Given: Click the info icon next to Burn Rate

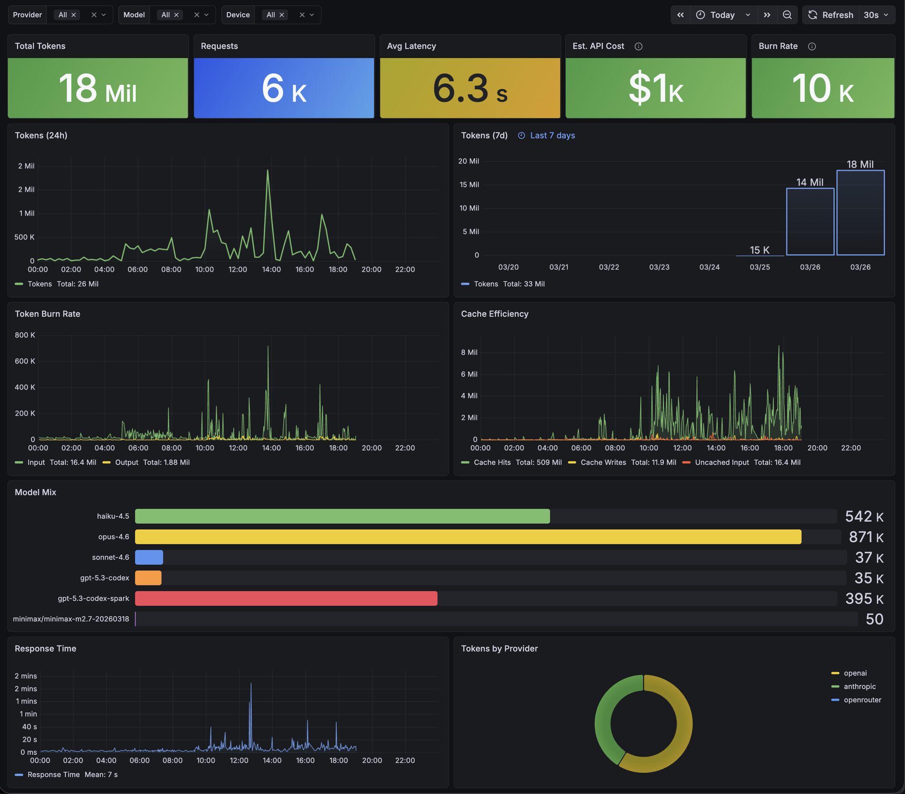Looking at the screenshot, I should coord(812,47).
